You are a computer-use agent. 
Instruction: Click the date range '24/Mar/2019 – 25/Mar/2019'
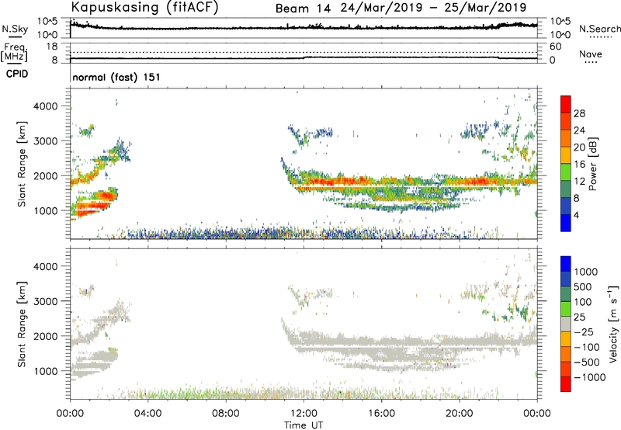click(x=434, y=8)
